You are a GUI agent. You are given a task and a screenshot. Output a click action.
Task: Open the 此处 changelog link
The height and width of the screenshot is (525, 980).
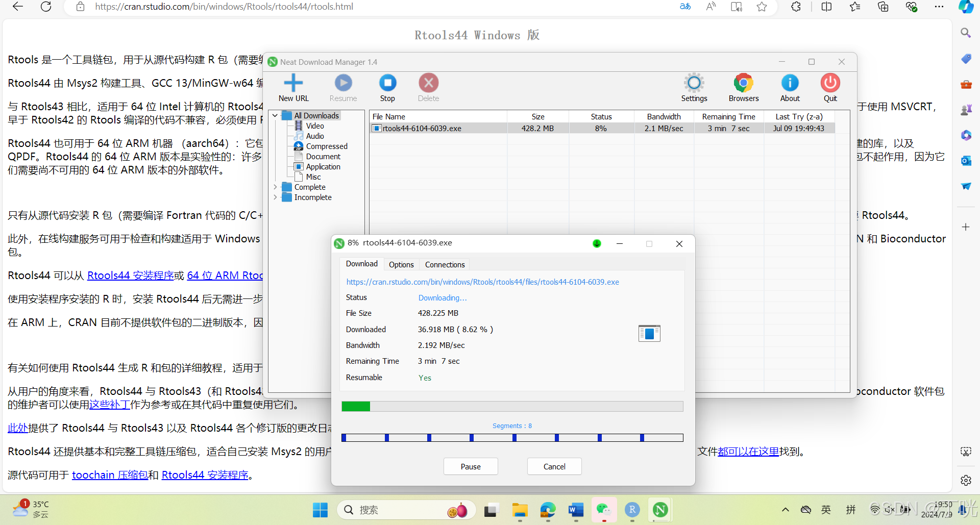[18, 428]
